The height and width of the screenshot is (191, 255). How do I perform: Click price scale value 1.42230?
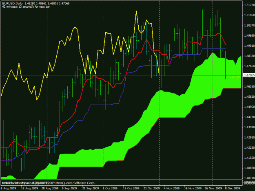tap(249, 148)
